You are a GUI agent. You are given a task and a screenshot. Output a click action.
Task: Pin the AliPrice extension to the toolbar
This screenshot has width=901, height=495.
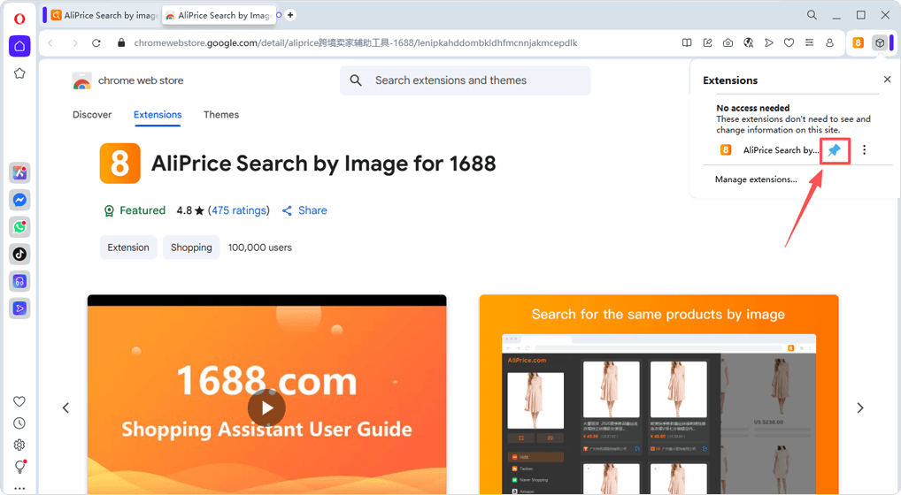833,150
